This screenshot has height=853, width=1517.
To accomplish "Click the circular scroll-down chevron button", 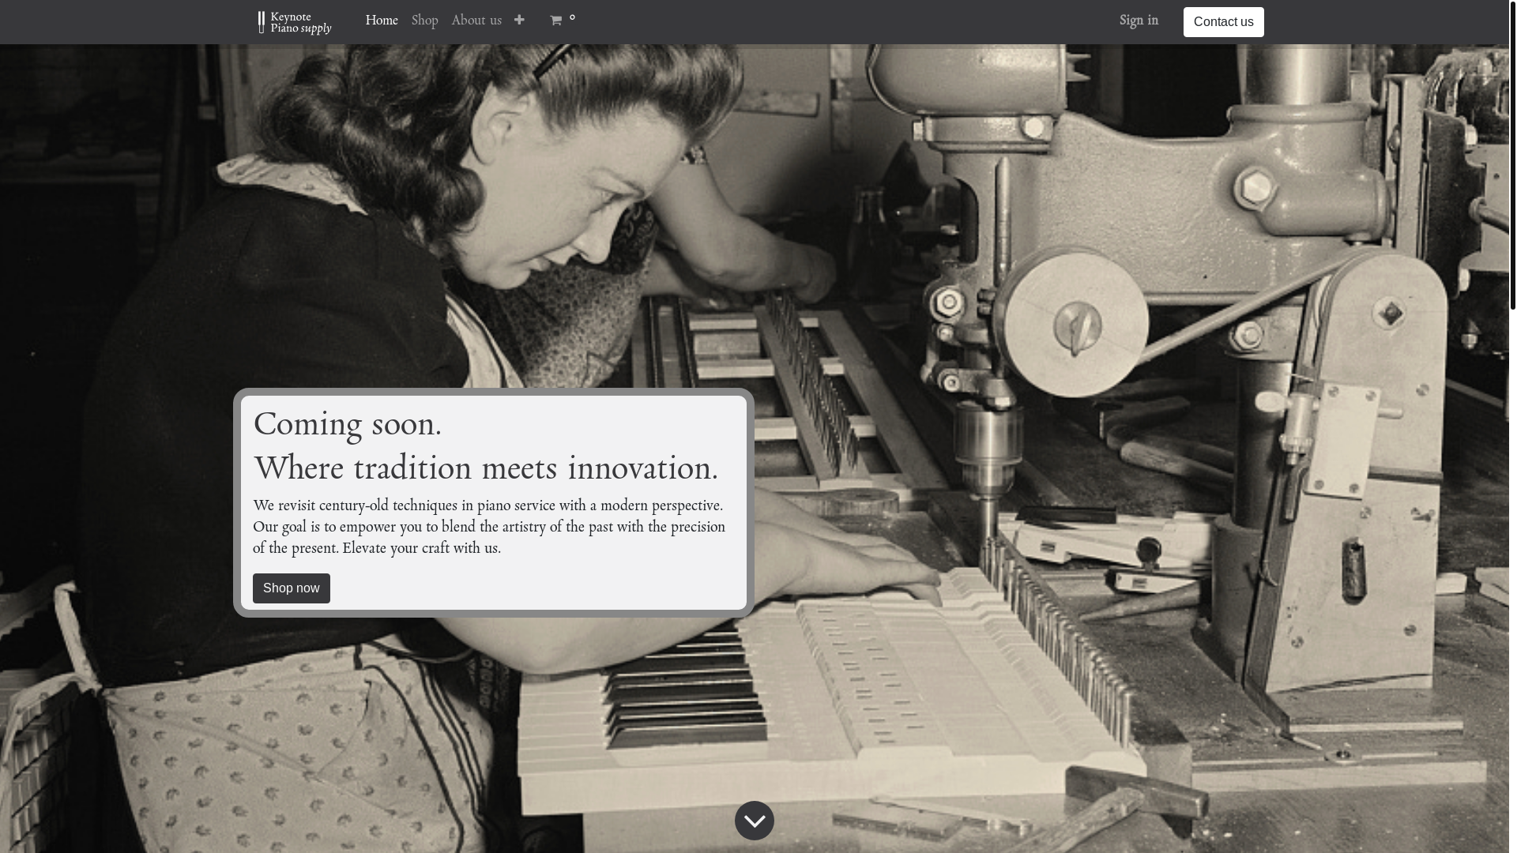I will (x=755, y=821).
